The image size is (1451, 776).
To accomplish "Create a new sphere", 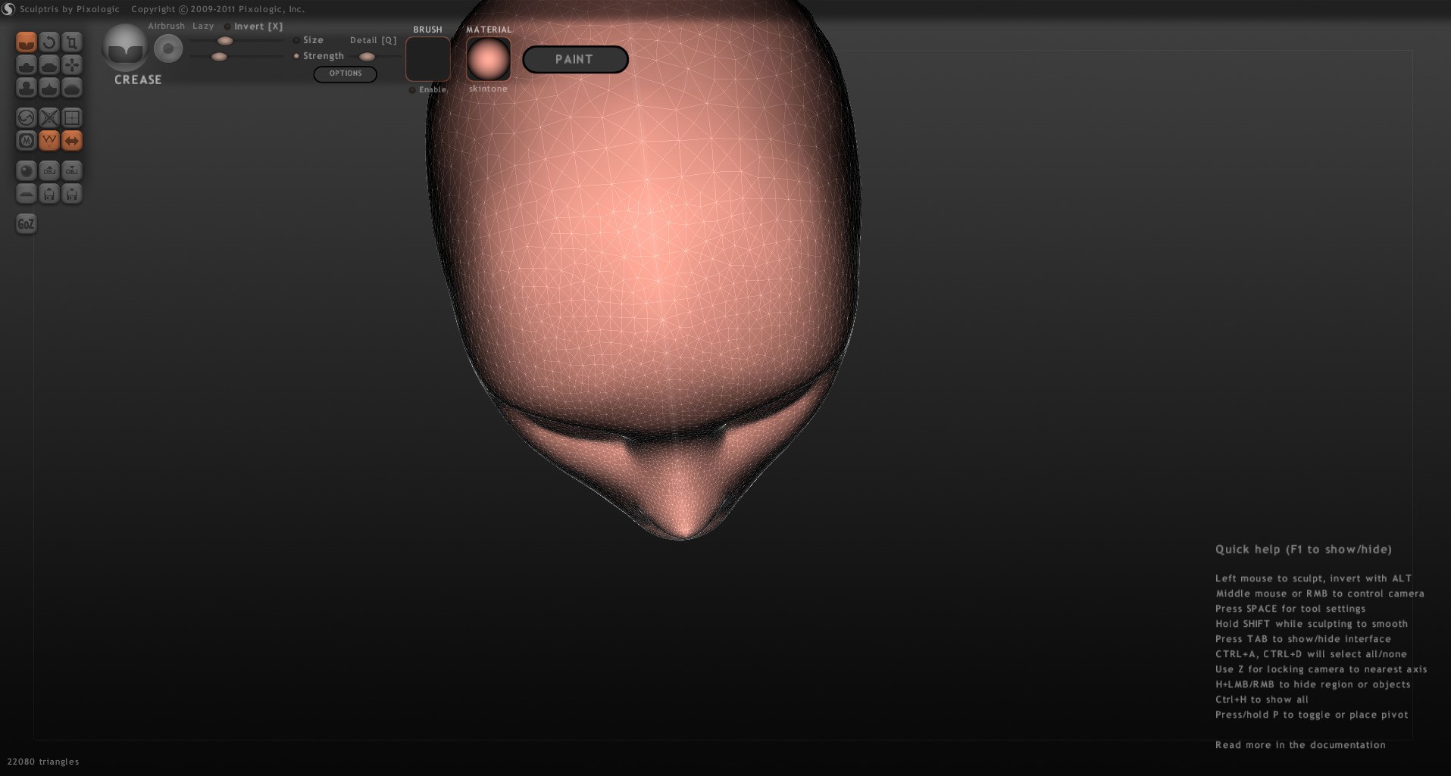I will [27, 171].
